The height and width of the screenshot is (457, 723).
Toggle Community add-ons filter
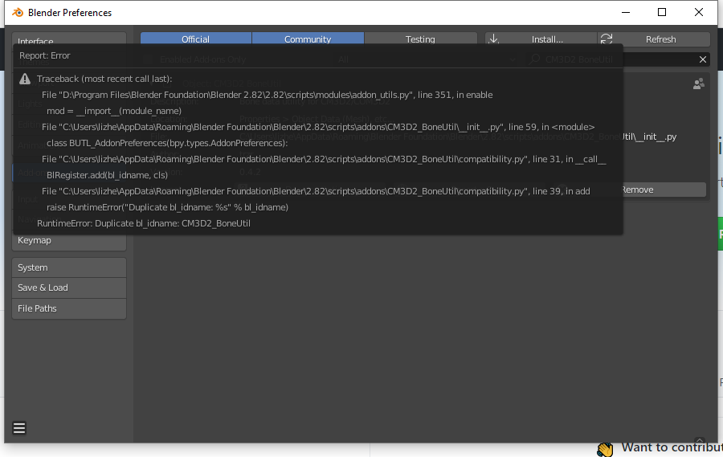pos(308,39)
